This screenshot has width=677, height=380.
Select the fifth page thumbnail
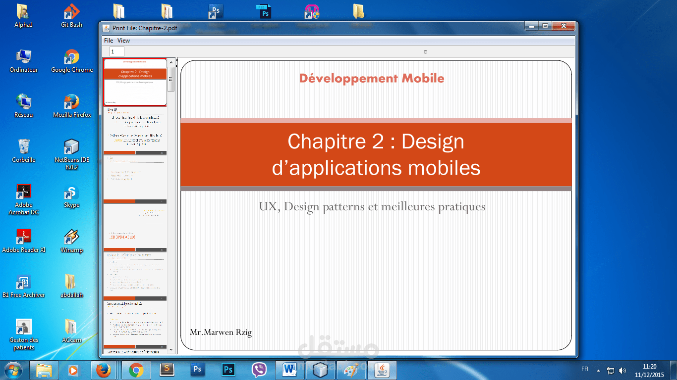click(x=135, y=276)
